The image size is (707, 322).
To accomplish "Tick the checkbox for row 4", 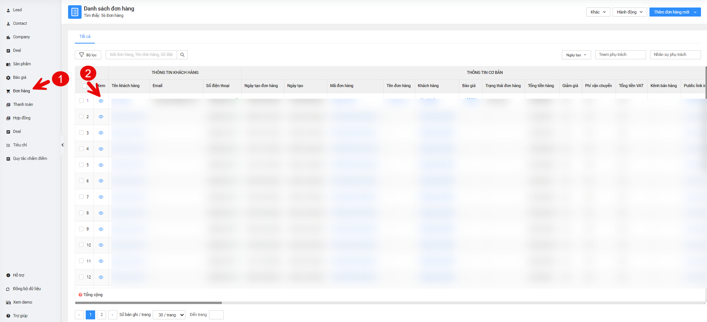I will 81,149.
